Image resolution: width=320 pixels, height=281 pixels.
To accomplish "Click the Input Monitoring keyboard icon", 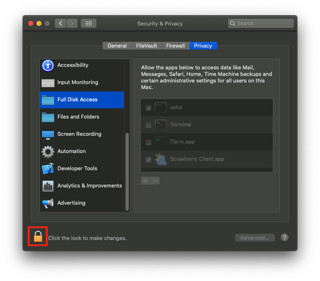I will point(48,83).
